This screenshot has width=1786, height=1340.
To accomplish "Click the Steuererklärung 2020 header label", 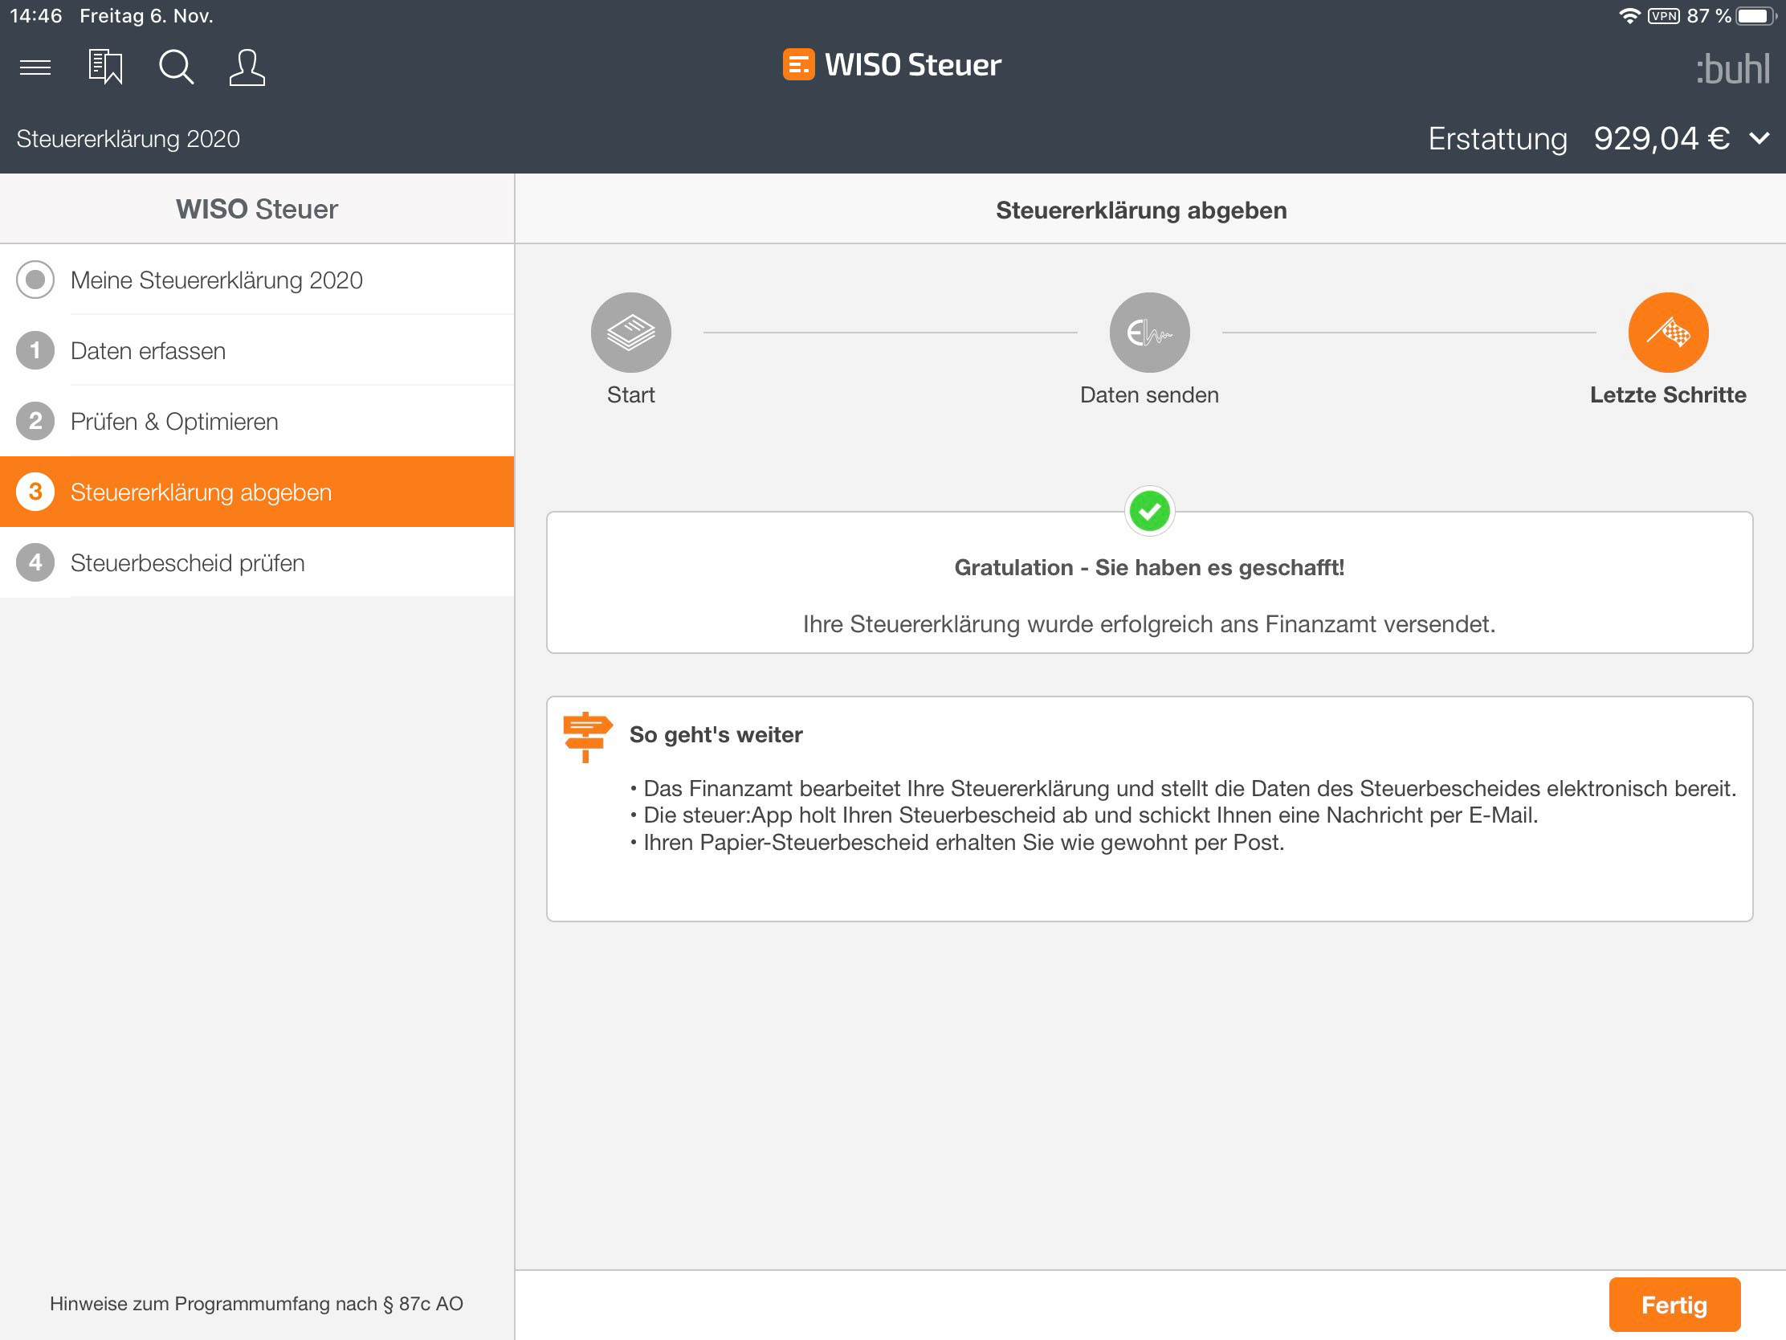I will [128, 139].
